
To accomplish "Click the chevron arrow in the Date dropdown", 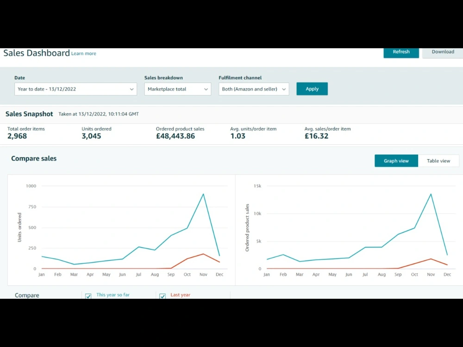I will (131, 89).
